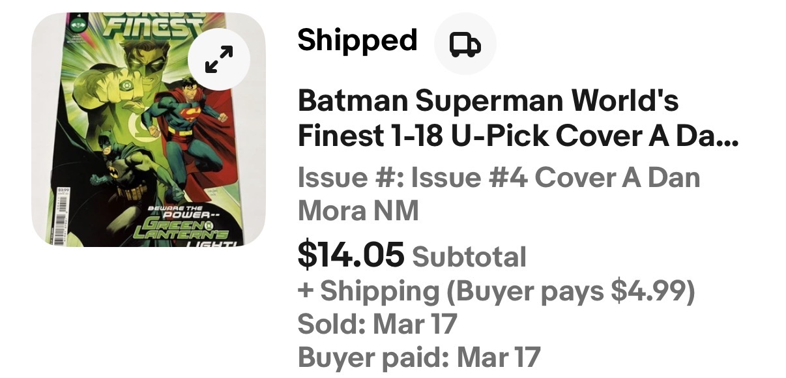Select the Issue #4 Cover A Dan Mora text
Viewport: 786px width, 378px height.
499,178
